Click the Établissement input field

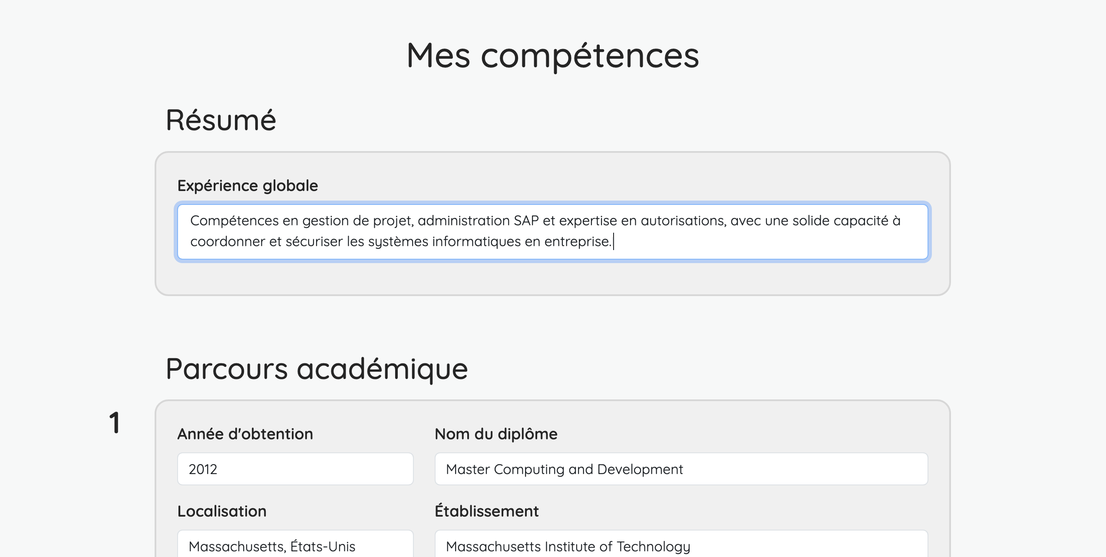click(681, 545)
